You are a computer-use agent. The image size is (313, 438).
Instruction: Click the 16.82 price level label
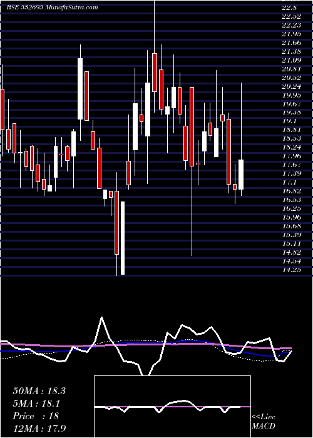292,191
